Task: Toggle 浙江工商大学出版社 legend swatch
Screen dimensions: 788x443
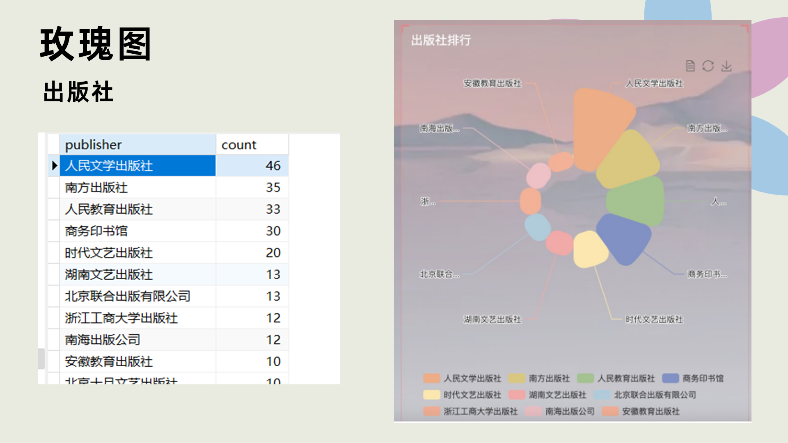Action: [x=432, y=411]
